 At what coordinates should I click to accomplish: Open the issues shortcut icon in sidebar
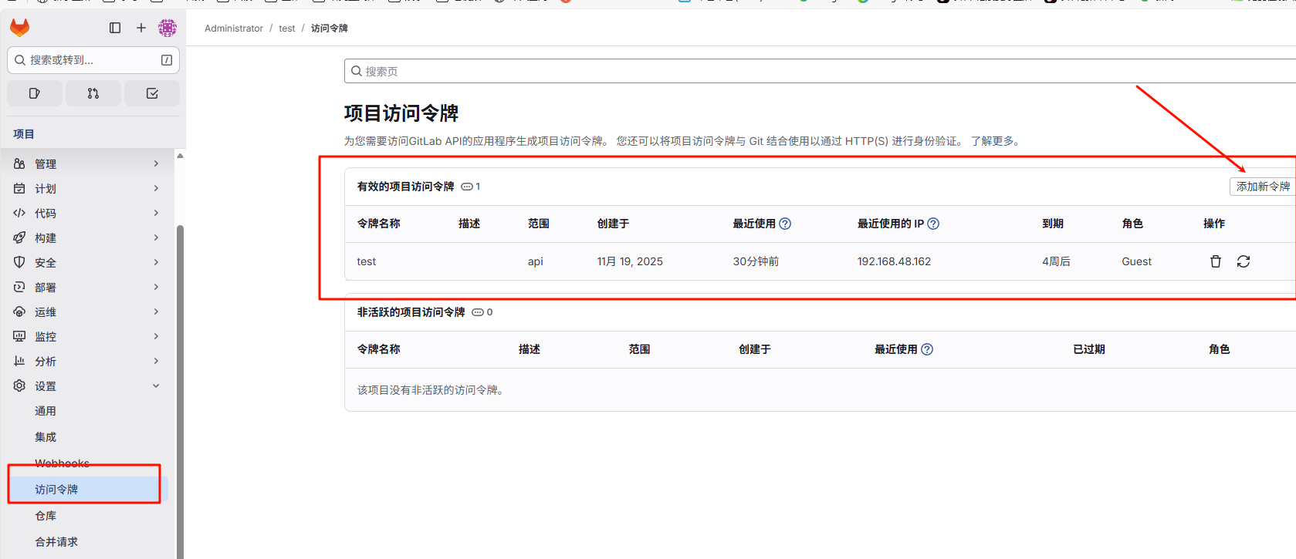[35, 93]
